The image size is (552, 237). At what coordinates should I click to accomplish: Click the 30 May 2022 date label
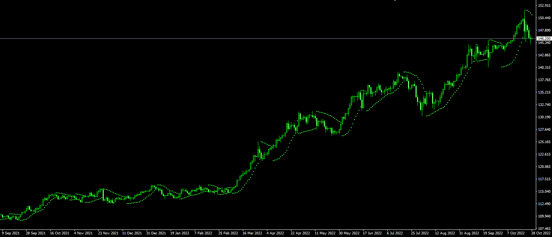pyautogui.click(x=349, y=233)
